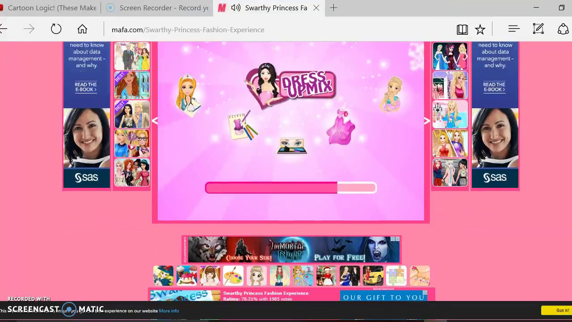The width and height of the screenshot is (572, 322).
Task: Click the right arrow beside game area
Action: click(427, 121)
